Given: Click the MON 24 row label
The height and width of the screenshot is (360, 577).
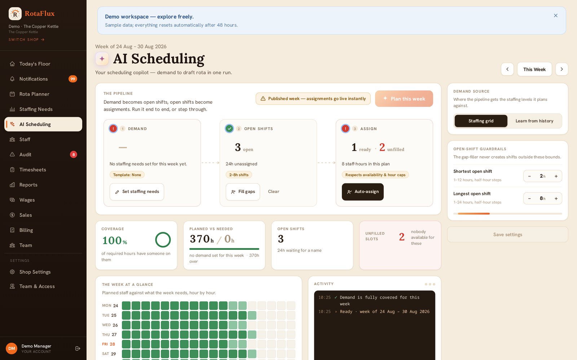Looking at the screenshot, I should (110, 306).
